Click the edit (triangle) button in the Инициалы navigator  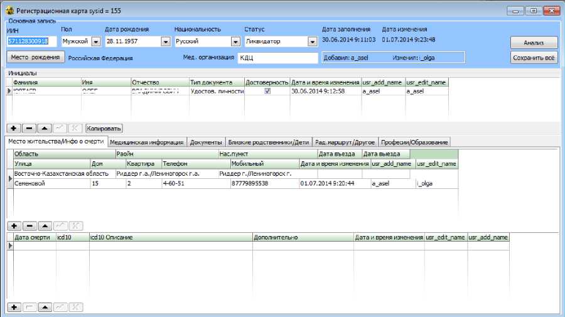coord(44,128)
